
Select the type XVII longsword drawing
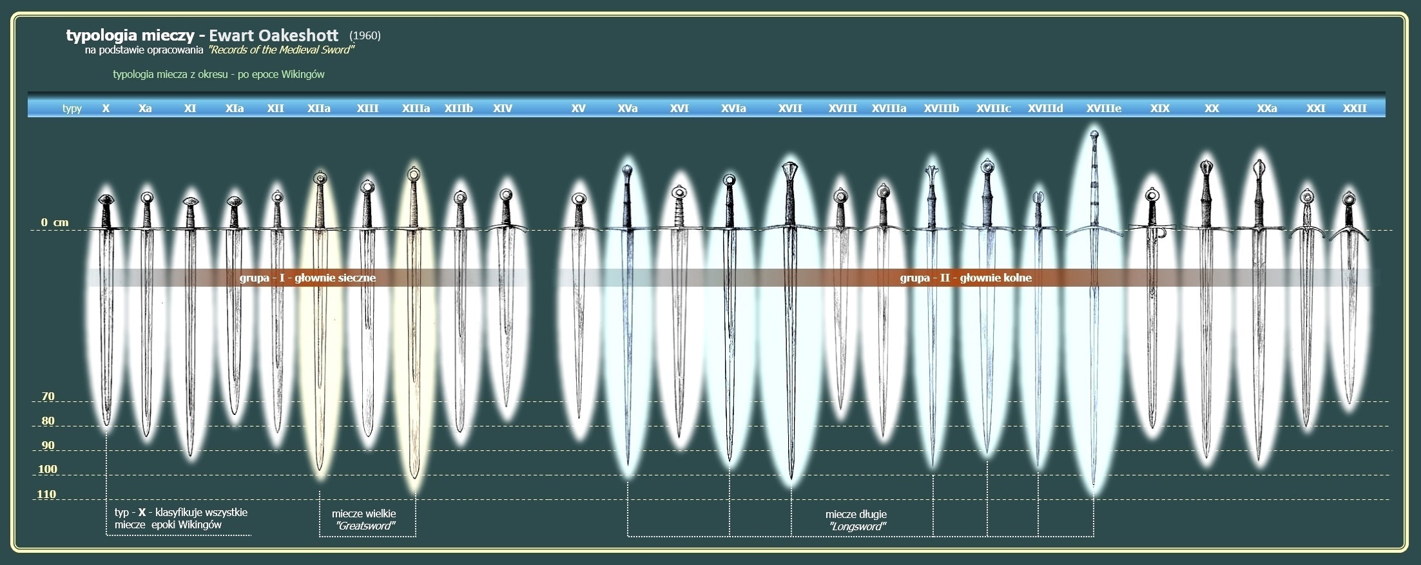tap(789, 322)
